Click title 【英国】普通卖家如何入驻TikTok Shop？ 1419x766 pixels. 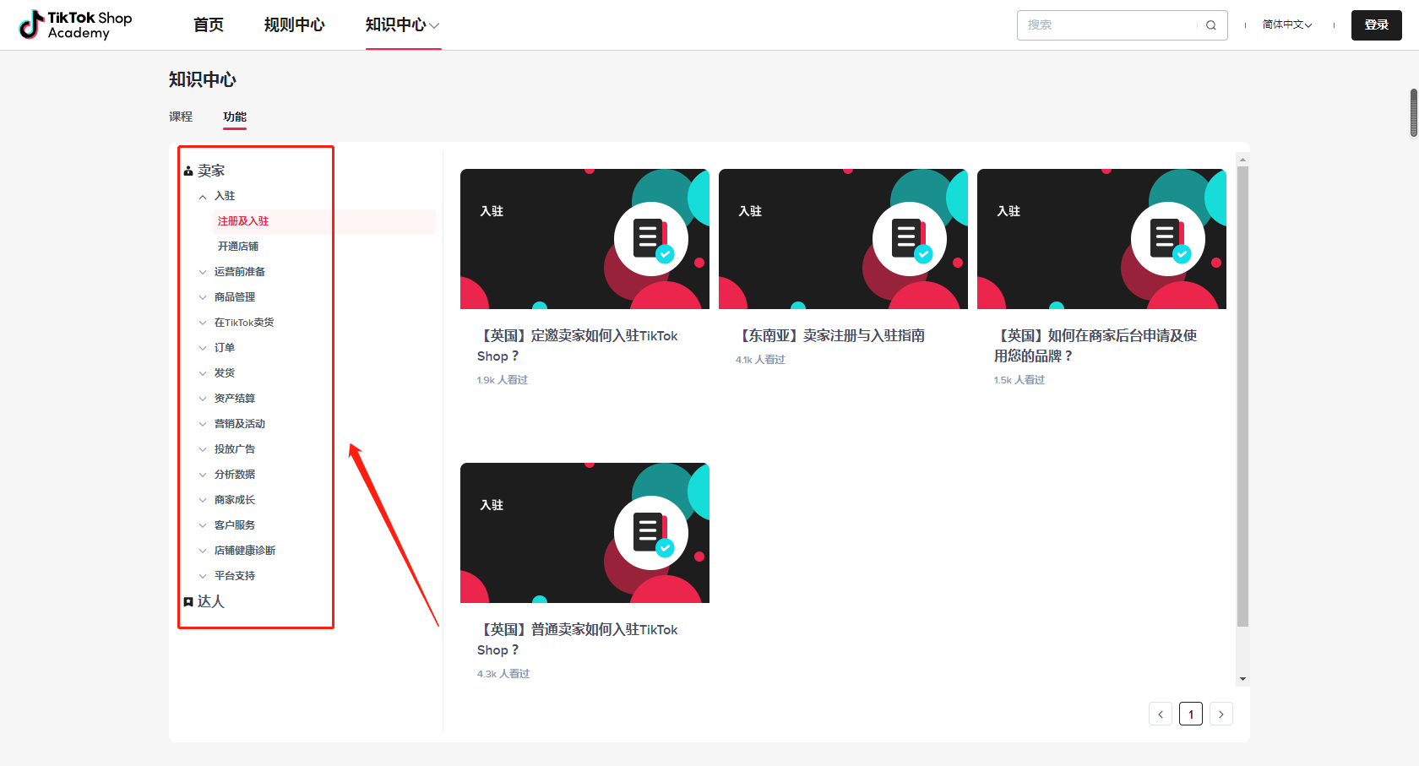click(x=578, y=640)
